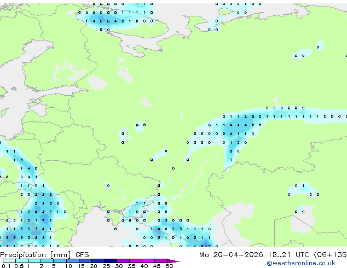This screenshot has width=347, height=268.
Task: Select the 35–40 mm legend color swatch
Action: tap(136, 261)
